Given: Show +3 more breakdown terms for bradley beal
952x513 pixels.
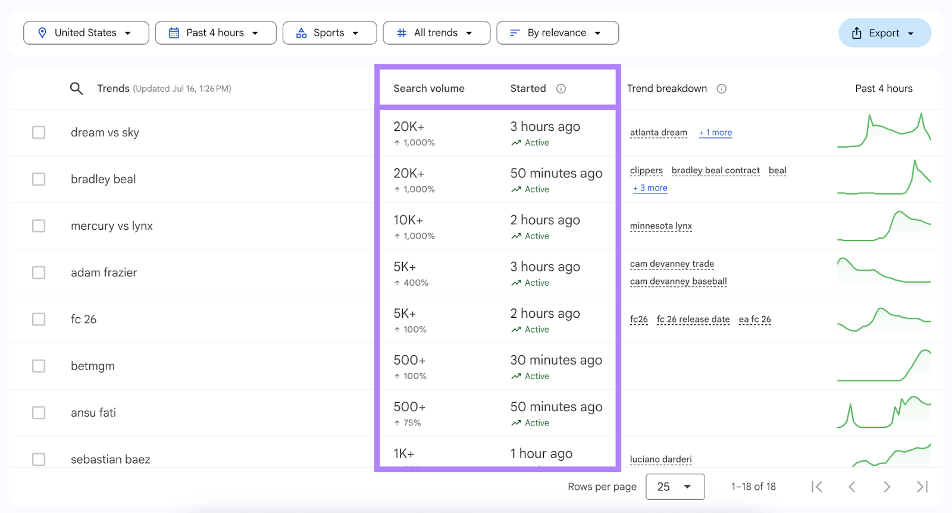Looking at the screenshot, I should pyautogui.click(x=650, y=188).
